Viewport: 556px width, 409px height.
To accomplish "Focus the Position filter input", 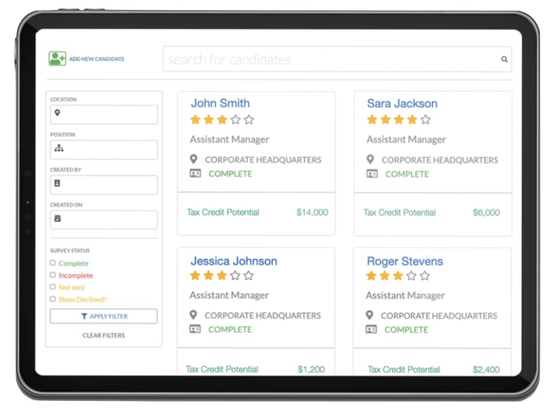I will click(x=104, y=149).
